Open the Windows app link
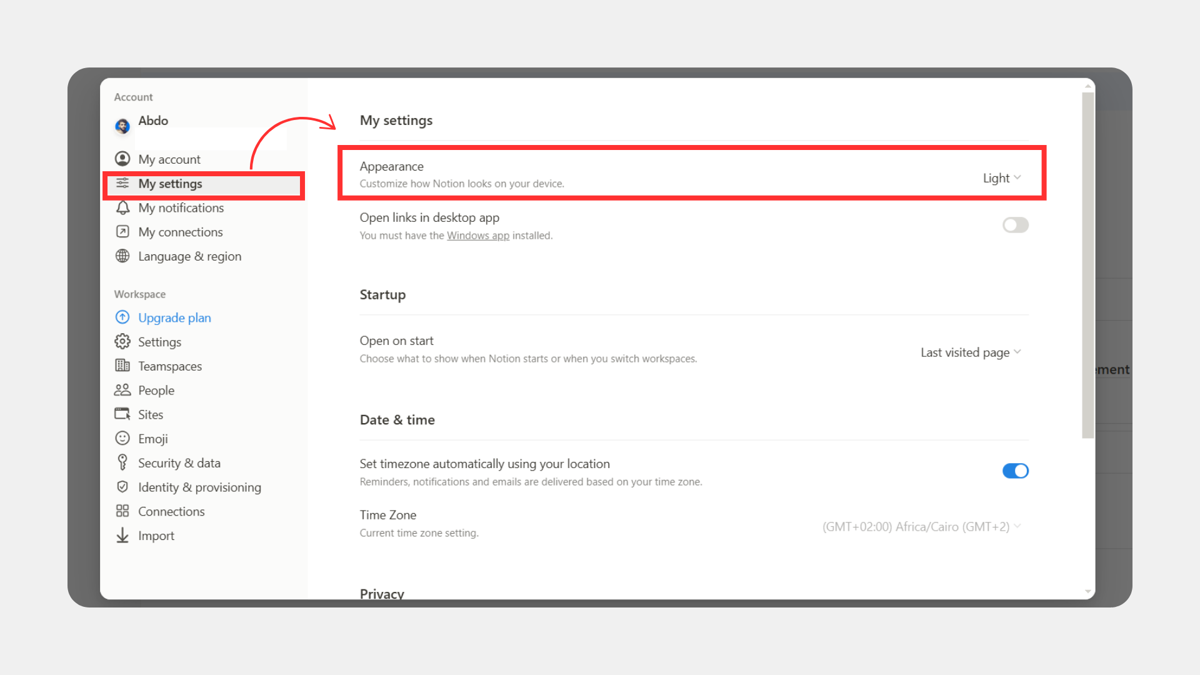 [478, 236]
